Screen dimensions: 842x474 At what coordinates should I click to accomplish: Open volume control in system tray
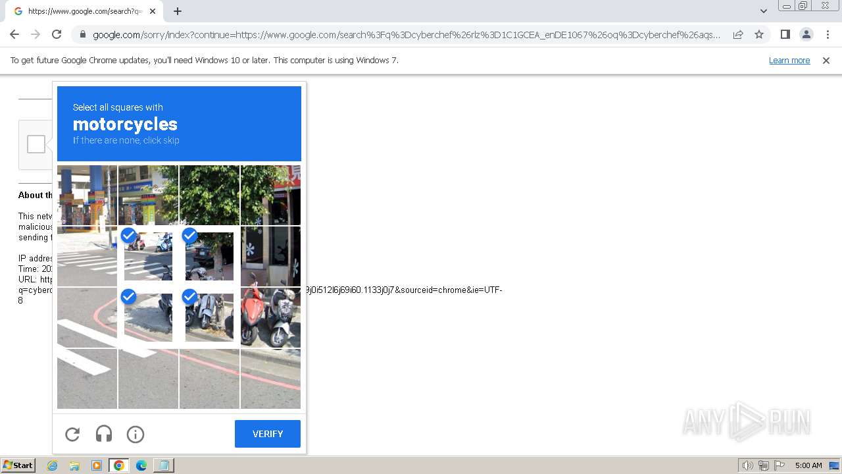point(748,465)
